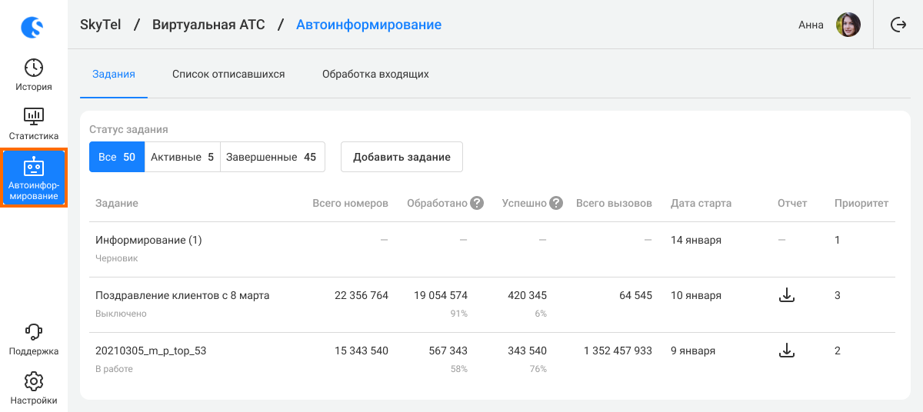Download report for 20210305_m_p_top_53 task
The image size is (923, 412).
786,351
